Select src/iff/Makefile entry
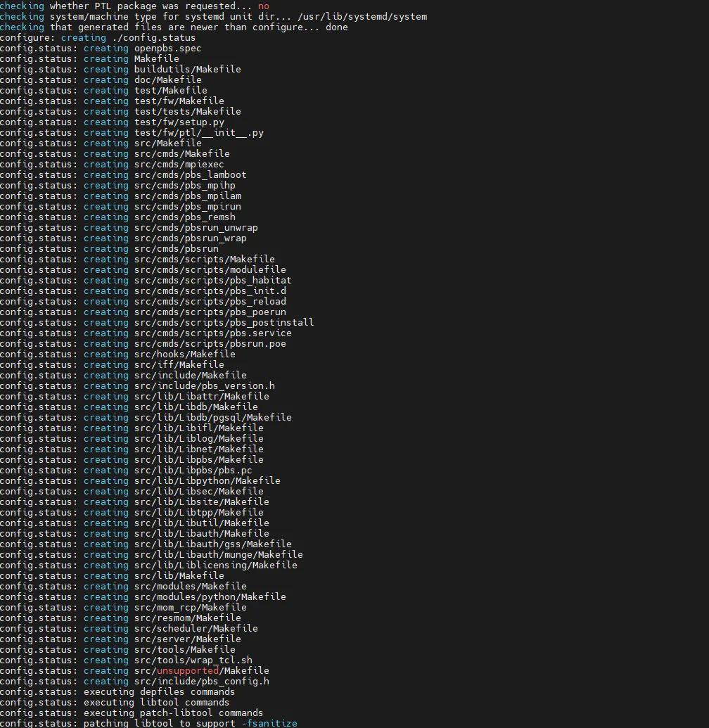This screenshot has width=709, height=728. click(x=179, y=365)
